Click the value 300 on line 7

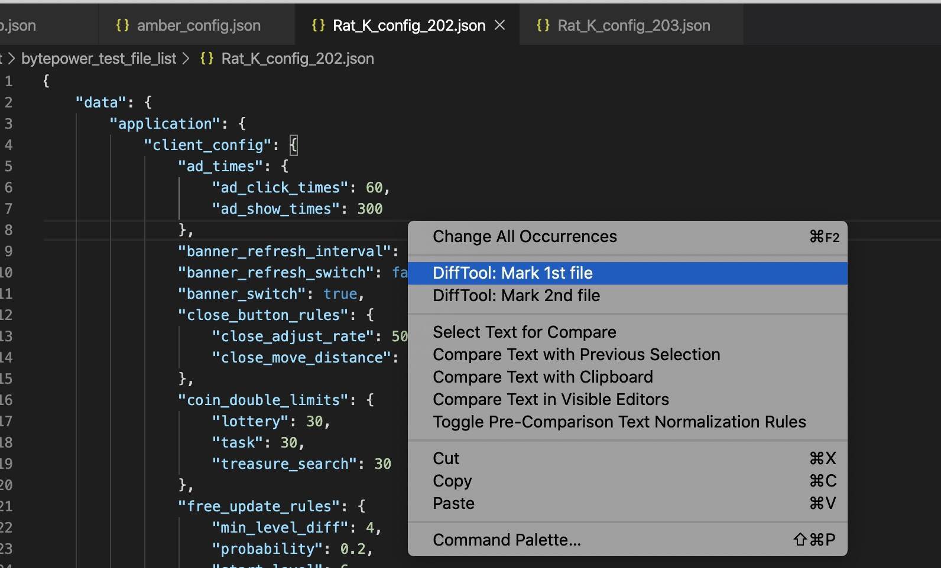pyautogui.click(x=370, y=208)
